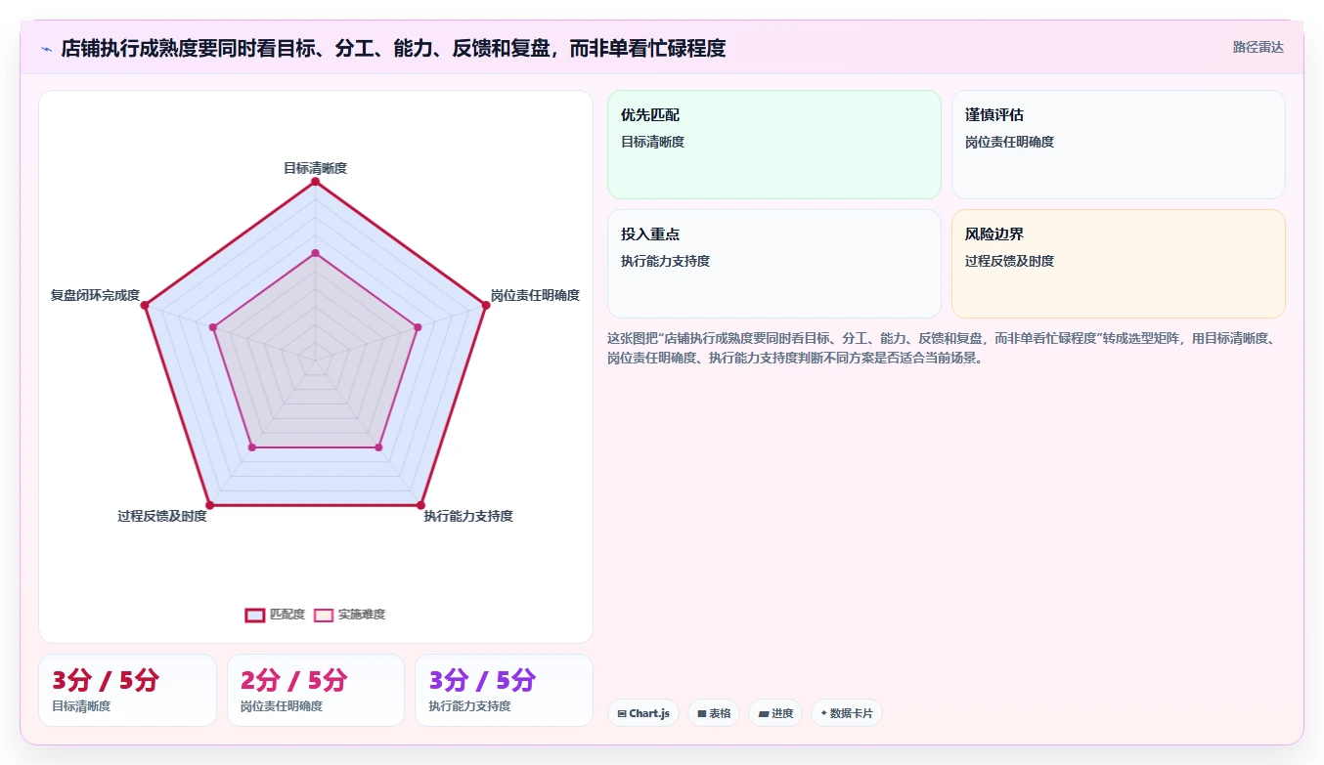Click 过程反馈及时度 text in 风险边界 card
Viewport: 1324px width, 765px height.
tap(1009, 261)
